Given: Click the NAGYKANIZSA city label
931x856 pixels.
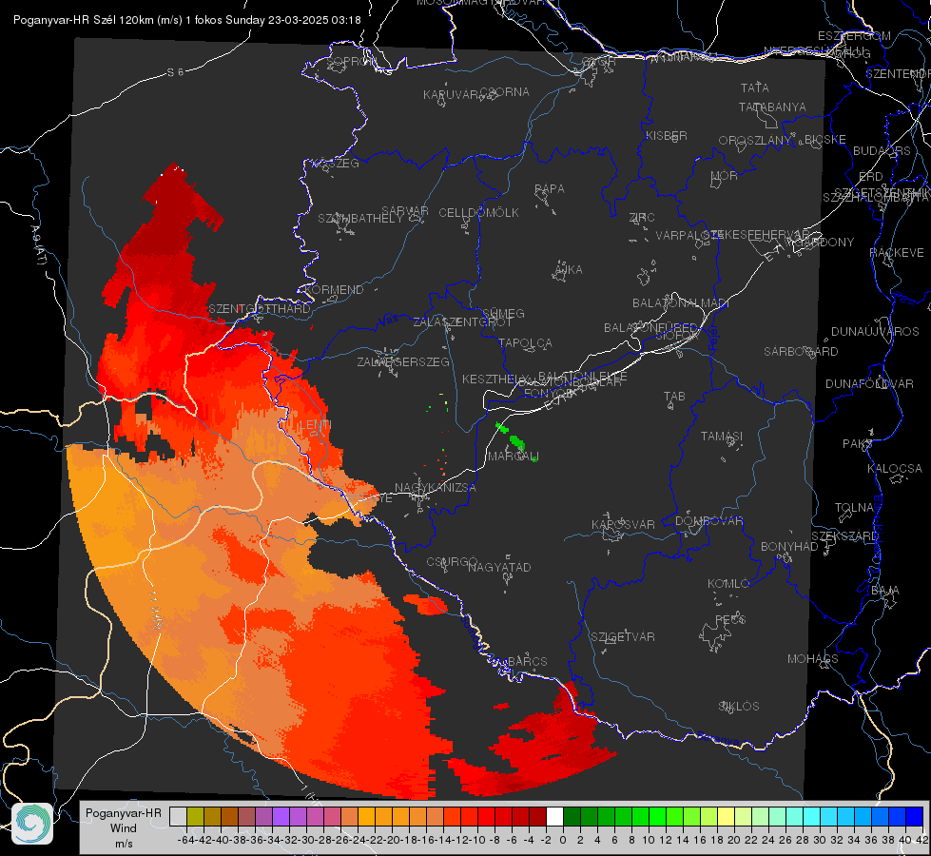Looking at the screenshot, I should 436,488.
